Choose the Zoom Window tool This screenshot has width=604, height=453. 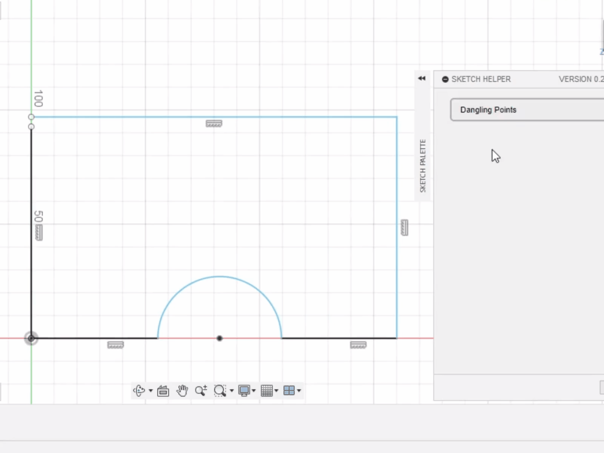click(220, 391)
